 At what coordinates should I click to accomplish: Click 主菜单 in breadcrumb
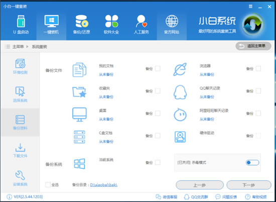click(18, 47)
